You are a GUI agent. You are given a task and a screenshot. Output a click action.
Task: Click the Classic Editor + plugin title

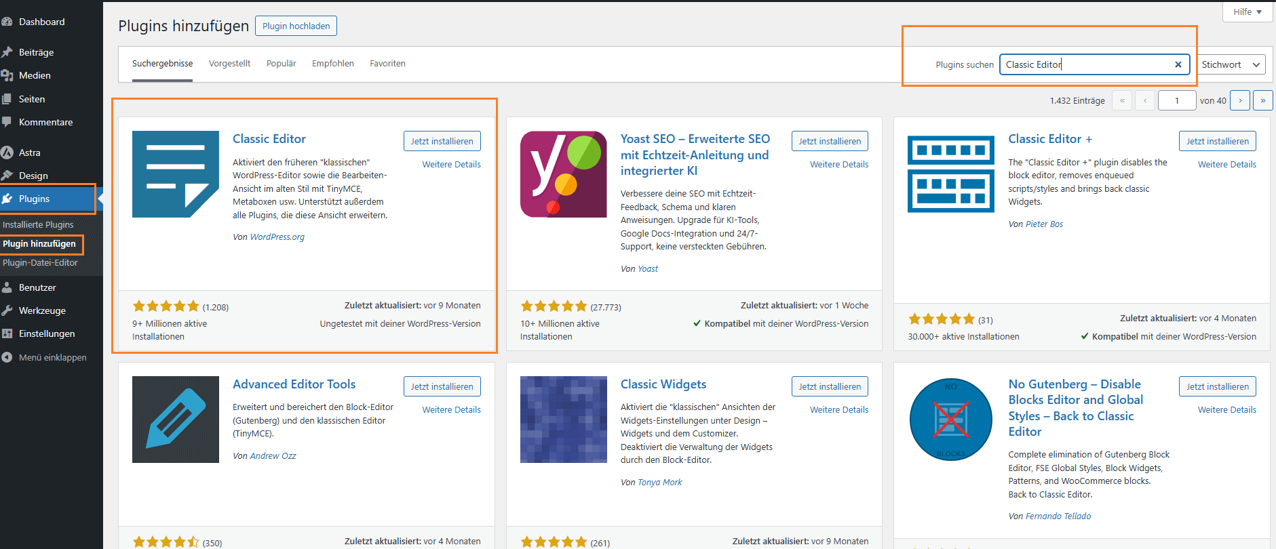coord(1050,138)
